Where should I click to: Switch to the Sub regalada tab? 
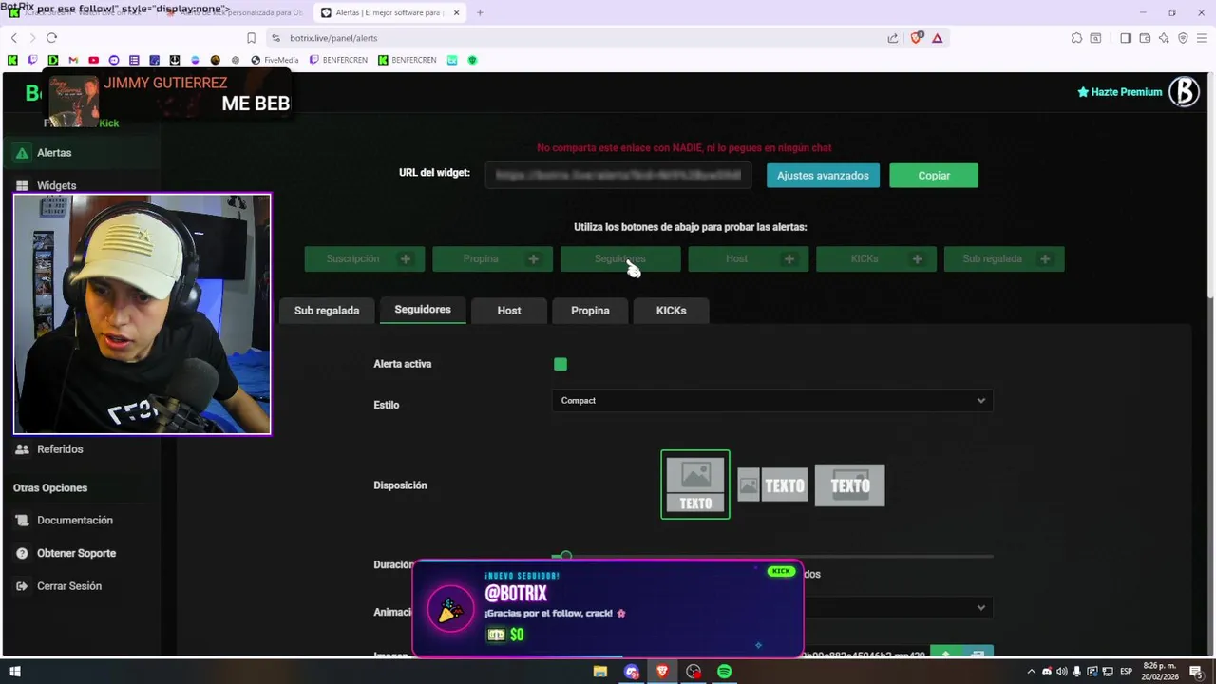point(327,311)
